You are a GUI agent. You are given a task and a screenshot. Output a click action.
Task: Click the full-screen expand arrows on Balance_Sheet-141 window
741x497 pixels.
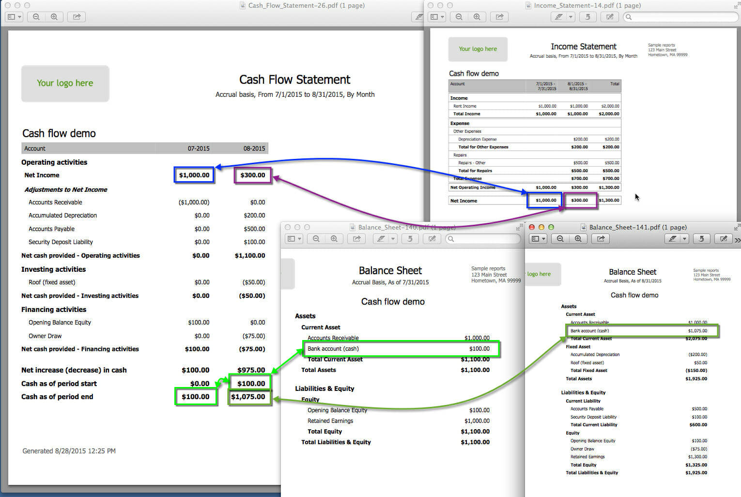[x=737, y=227]
